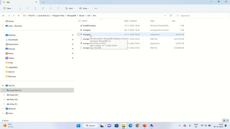The height and width of the screenshot is (129, 230).
Task: Select Vicky (F:) drive in tree
Action: [12, 104]
